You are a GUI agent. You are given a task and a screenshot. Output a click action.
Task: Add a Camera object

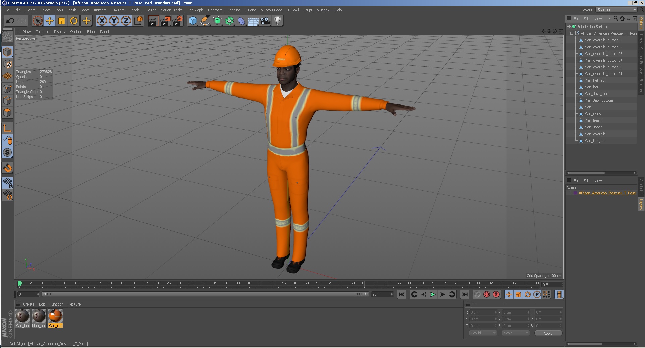pyautogui.click(x=266, y=21)
